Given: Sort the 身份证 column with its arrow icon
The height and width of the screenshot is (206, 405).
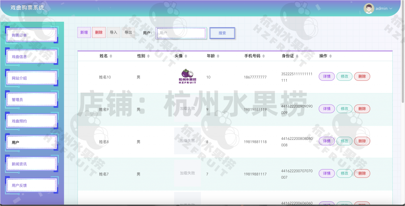Looking at the screenshot, I should [x=297, y=56].
